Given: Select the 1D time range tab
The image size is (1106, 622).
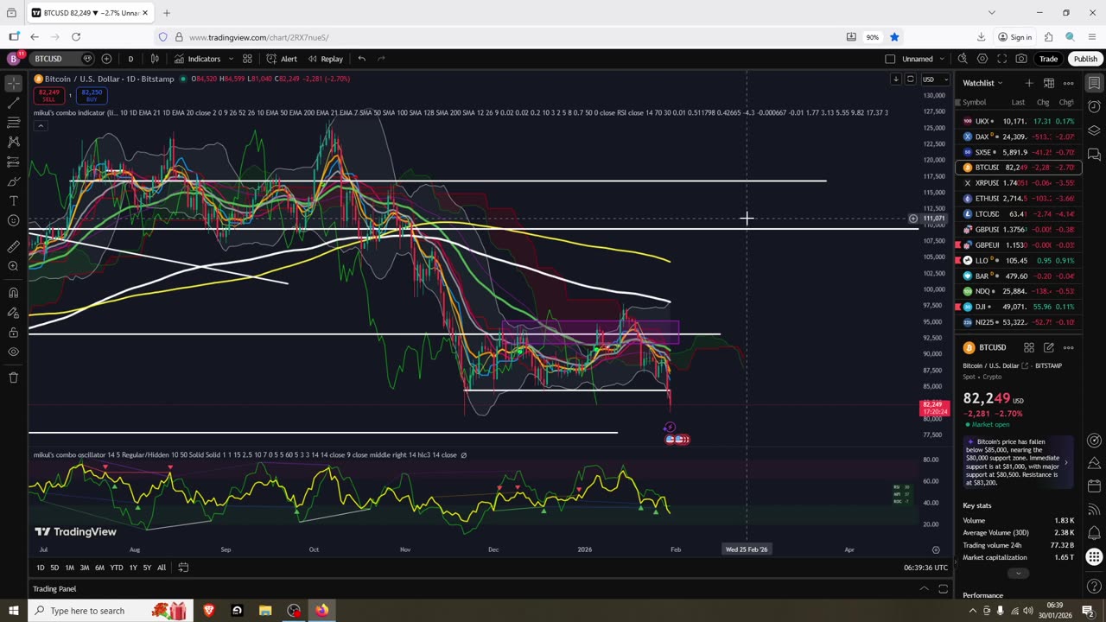Looking at the screenshot, I should 41,568.
